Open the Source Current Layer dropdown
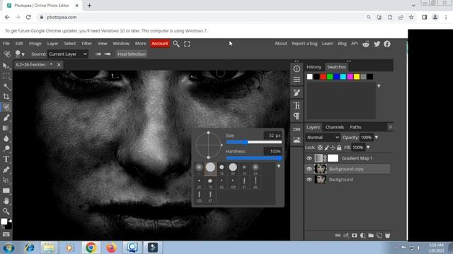The image size is (453, 254). pos(68,54)
